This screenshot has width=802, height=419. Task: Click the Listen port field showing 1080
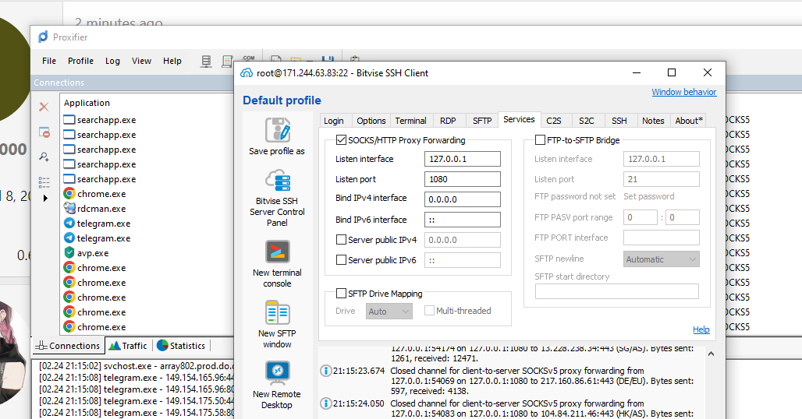[x=463, y=179]
